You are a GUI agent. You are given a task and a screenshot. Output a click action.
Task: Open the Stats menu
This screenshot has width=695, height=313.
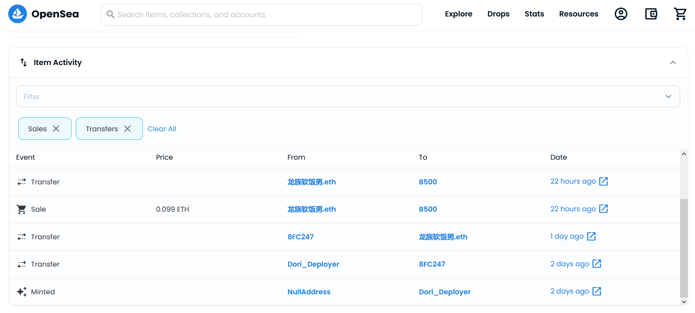(x=534, y=14)
